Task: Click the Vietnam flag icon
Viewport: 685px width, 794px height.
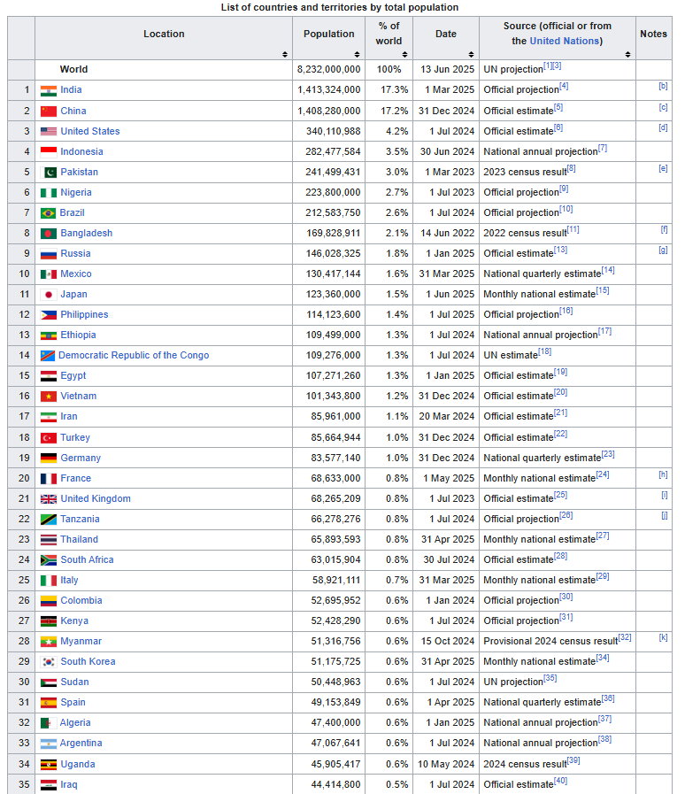Action: point(49,397)
